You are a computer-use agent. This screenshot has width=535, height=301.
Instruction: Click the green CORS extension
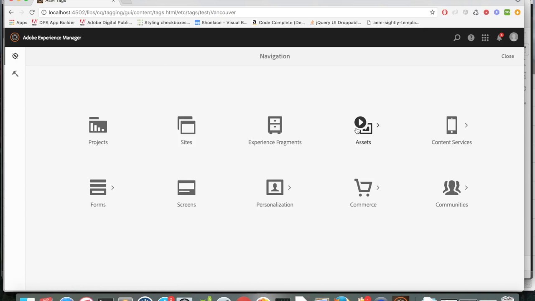pyautogui.click(x=507, y=13)
